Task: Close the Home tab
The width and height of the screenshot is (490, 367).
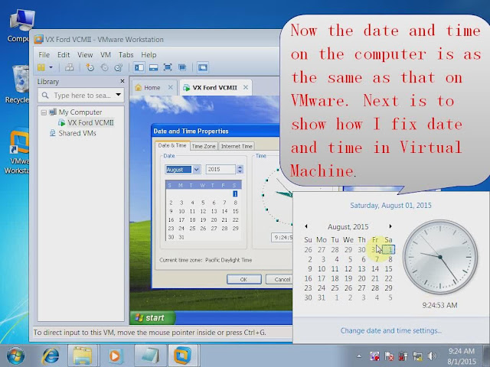Action: [170, 87]
